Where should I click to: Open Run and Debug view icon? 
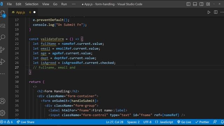2,62
